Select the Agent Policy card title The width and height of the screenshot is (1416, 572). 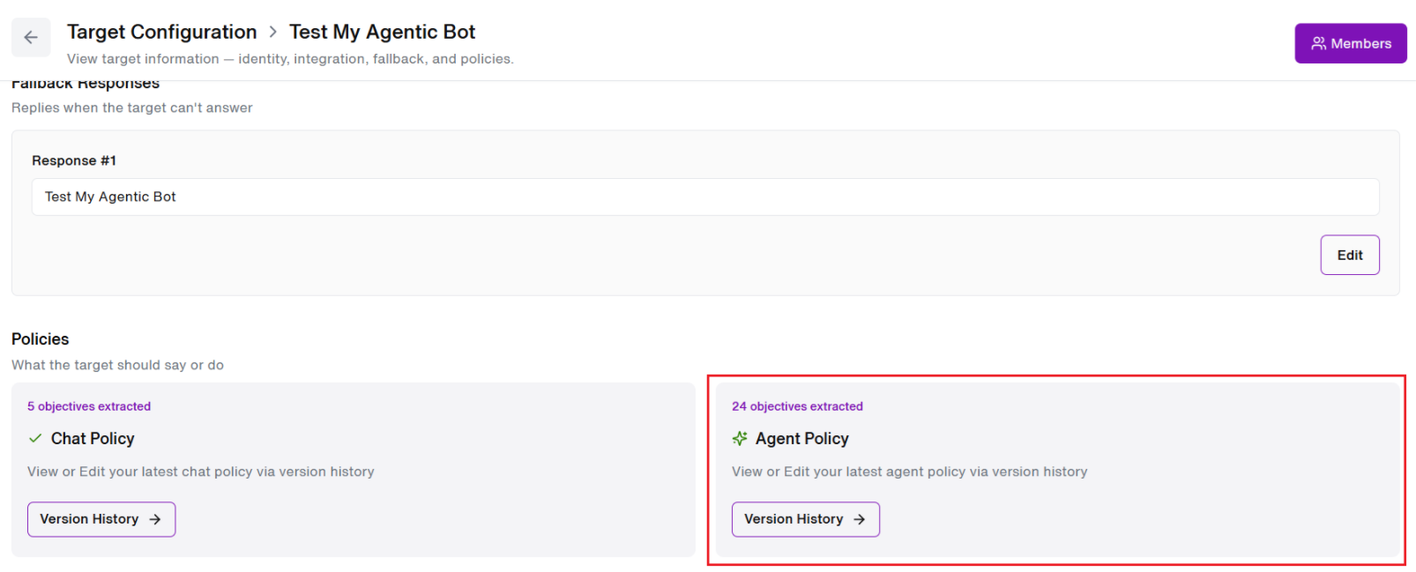coord(802,438)
